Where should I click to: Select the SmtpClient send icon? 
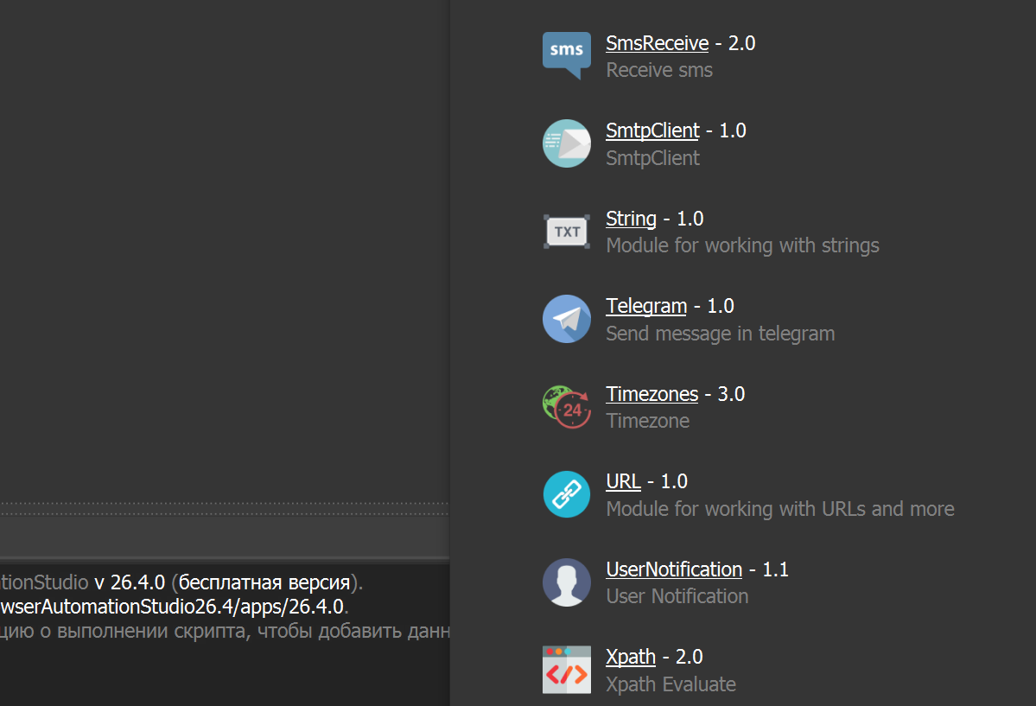coord(566,143)
